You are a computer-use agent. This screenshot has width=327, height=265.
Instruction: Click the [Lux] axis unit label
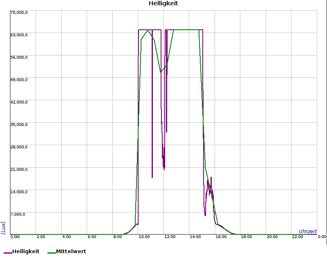3,228
